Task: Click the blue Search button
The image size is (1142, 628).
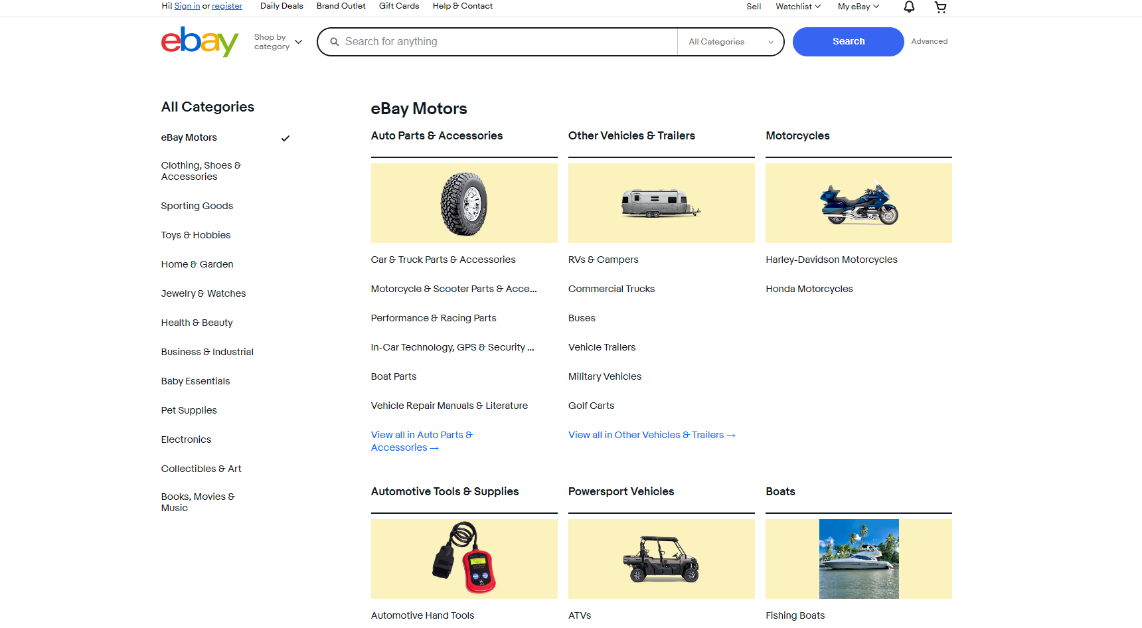Action: tap(848, 41)
